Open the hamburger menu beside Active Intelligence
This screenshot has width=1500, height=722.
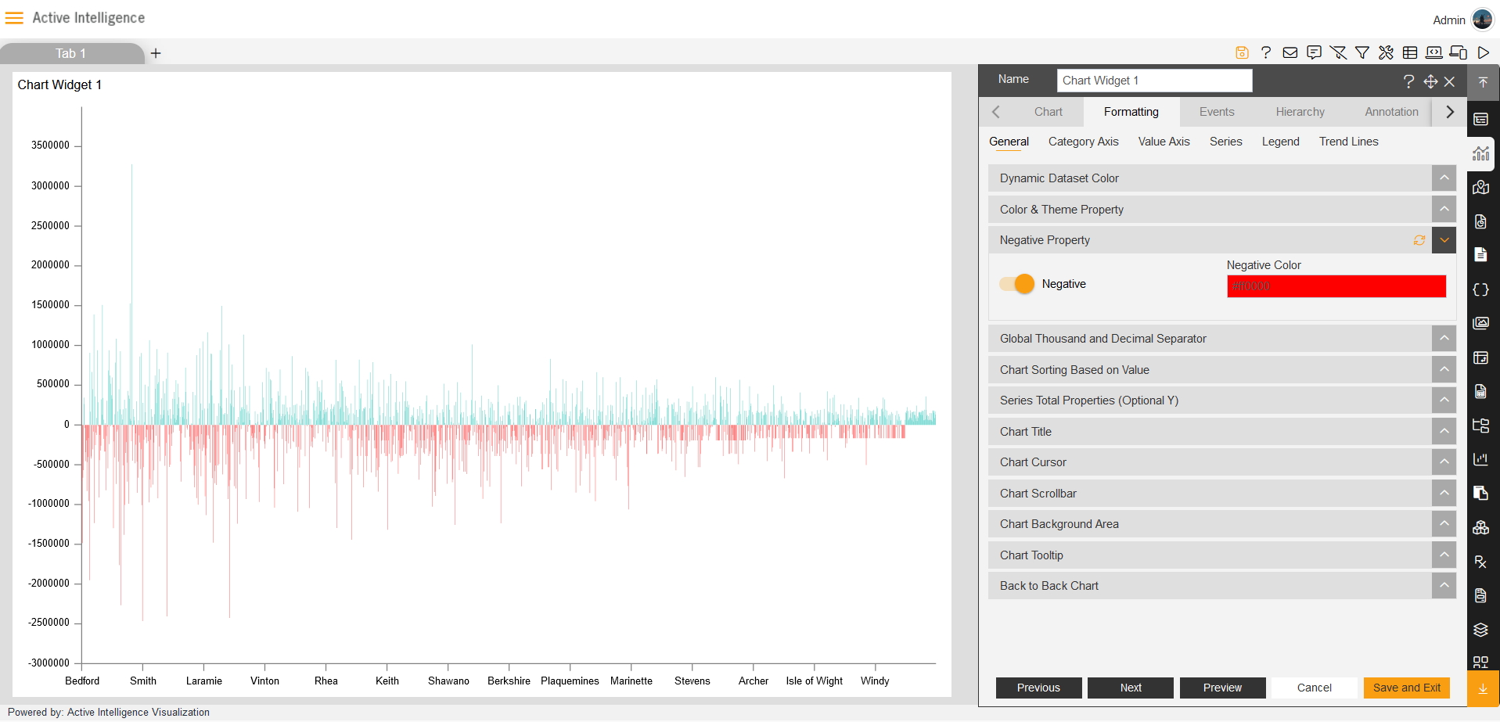(x=14, y=18)
